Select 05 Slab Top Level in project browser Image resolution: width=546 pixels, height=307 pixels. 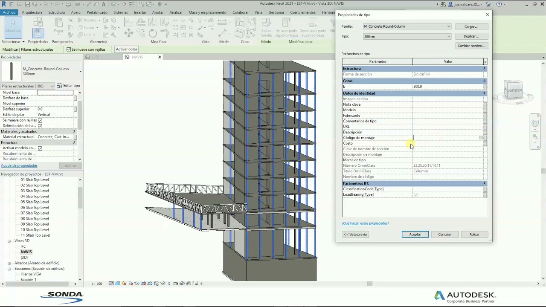coord(35,202)
